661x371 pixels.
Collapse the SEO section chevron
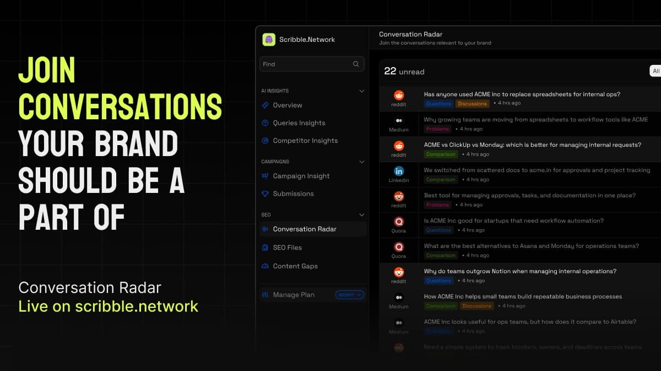[x=361, y=214]
